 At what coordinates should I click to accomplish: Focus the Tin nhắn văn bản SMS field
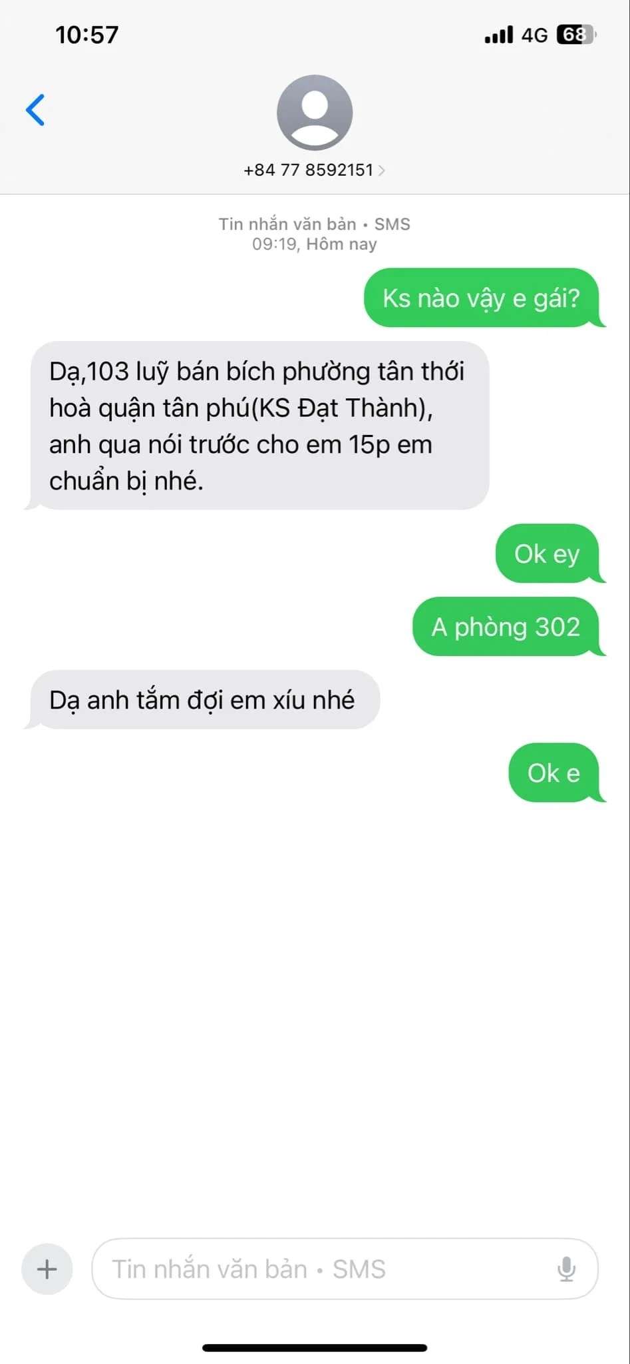pyautogui.click(x=345, y=1269)
